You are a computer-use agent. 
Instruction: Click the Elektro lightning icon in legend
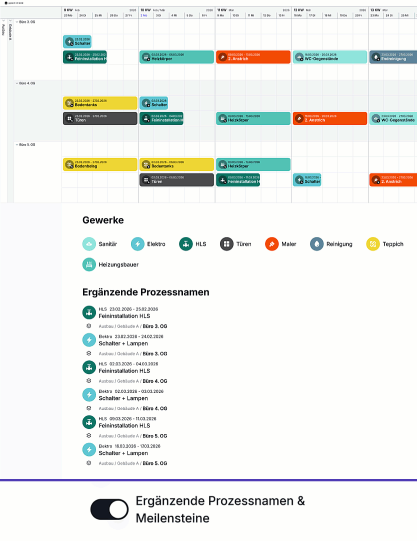click(x=137, y=244)
